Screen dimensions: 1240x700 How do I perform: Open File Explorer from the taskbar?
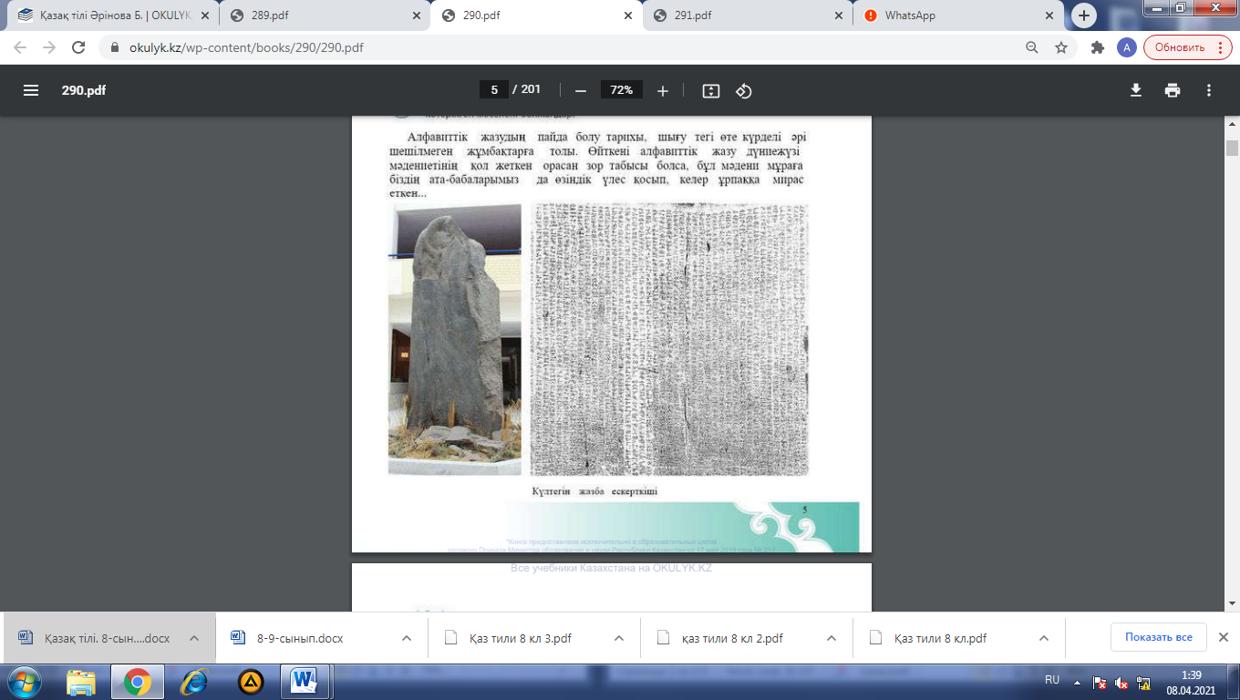point(81,682)
